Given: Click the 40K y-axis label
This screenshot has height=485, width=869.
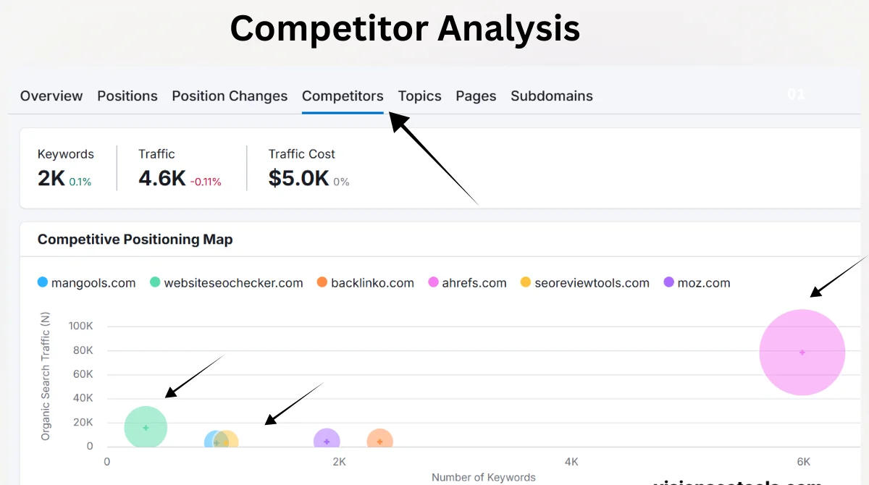Looking at the screenshot, I should [x=83, y=397].
